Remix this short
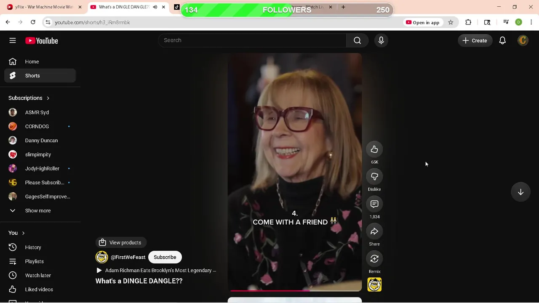Screen dimensions: 539x303 [374, 259]
